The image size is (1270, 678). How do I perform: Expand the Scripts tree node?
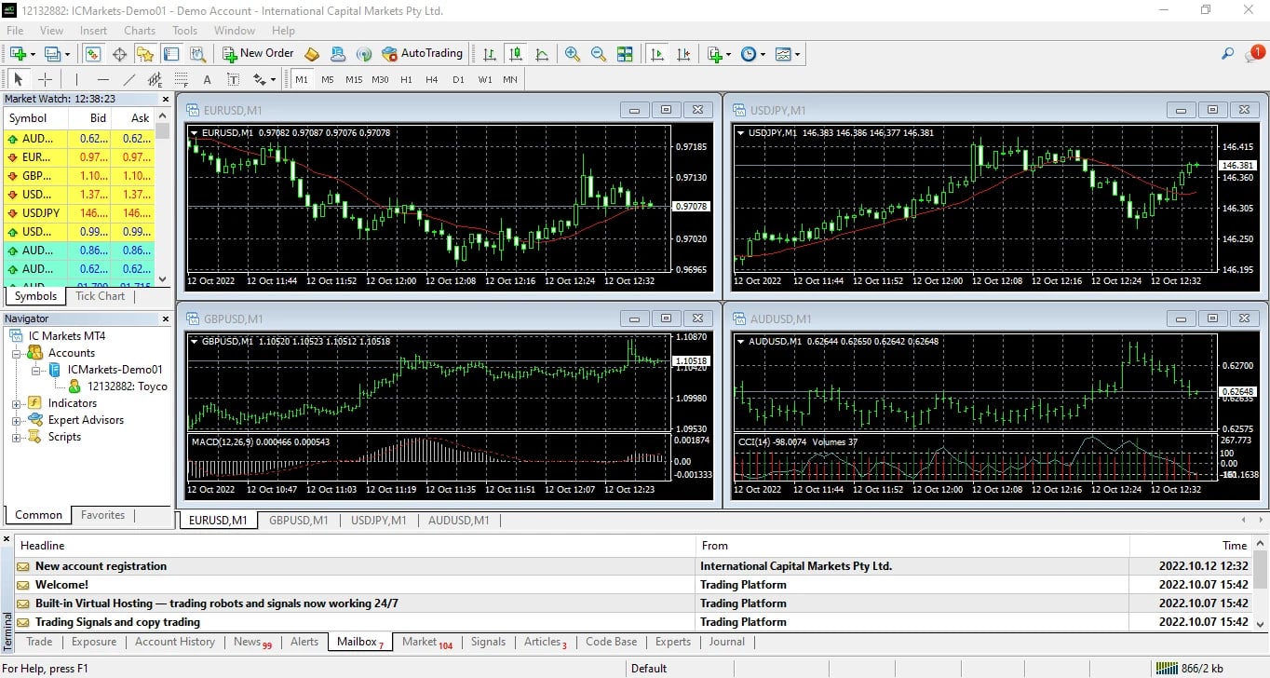pos(16,437)
